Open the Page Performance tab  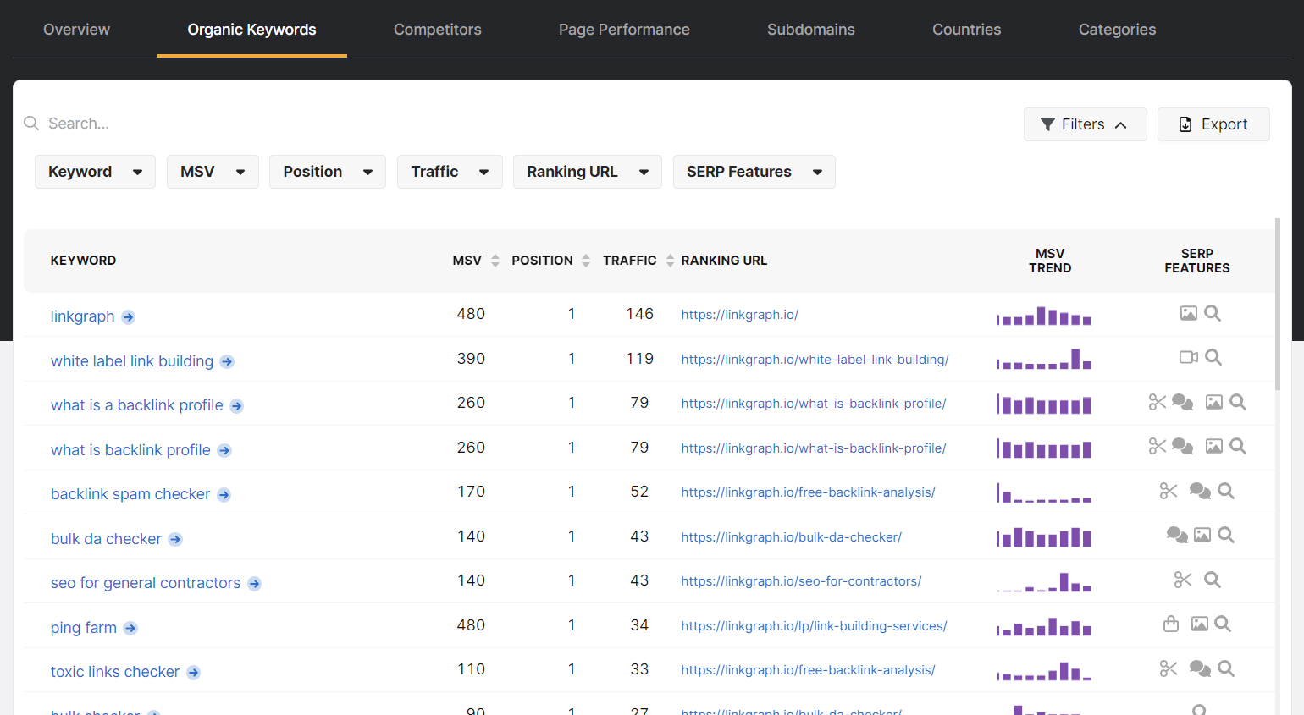coord(624,30)
